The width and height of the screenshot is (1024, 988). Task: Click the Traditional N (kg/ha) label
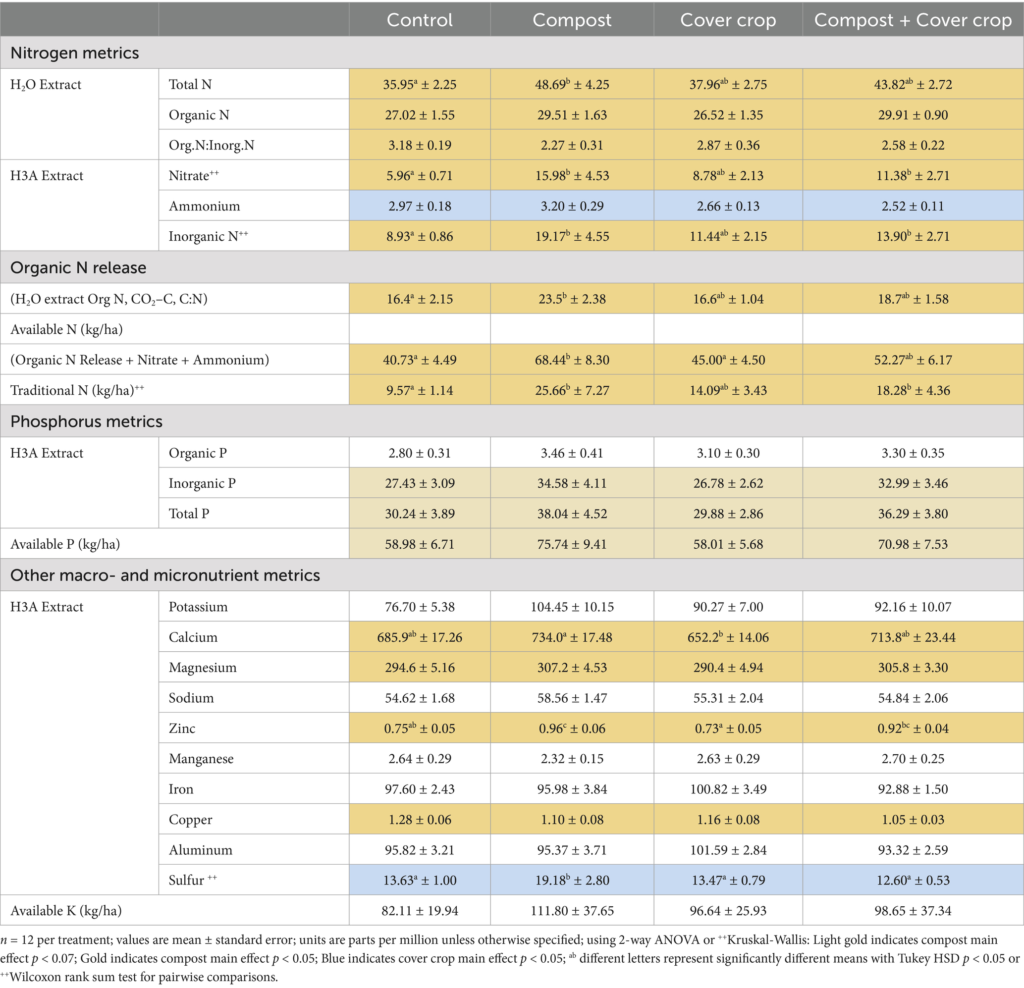(x=77, y=390)
